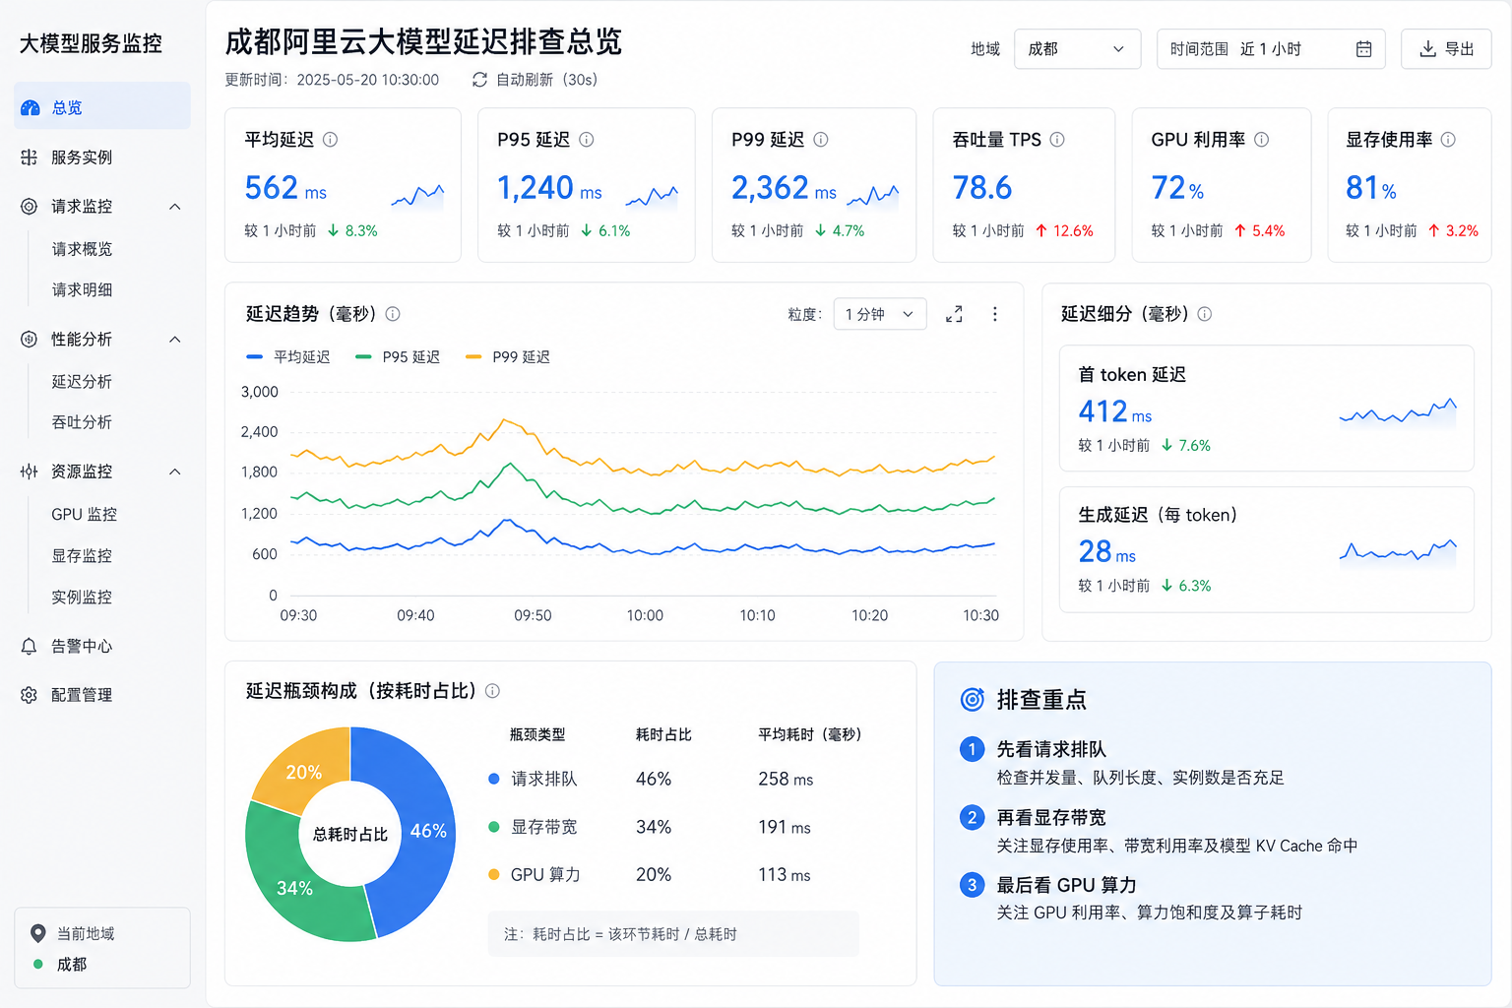Image resolution: width=1512 pixels, height=1008 pixels.
Task: Click the GPU 算力 table row label
Action: click(545, 875)
